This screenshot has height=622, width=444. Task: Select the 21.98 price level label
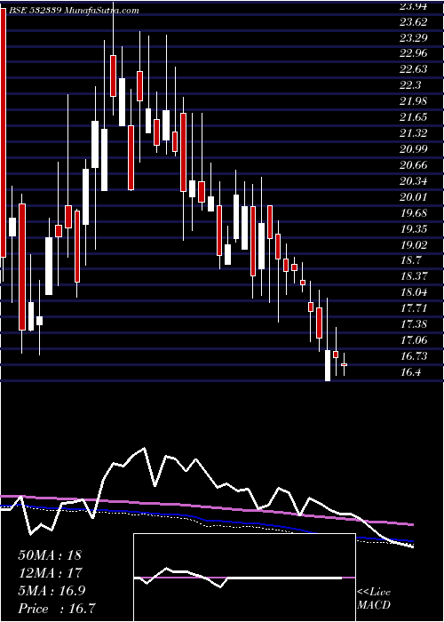pyautogui.click(x=414, y=101)
